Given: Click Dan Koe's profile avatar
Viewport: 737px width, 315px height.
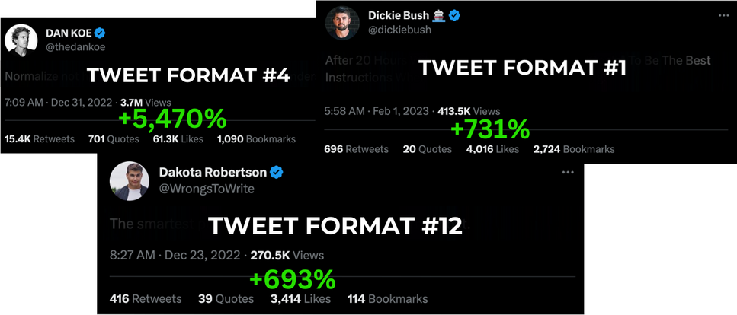Looking at the screenshot, I should tap(21, 40).
